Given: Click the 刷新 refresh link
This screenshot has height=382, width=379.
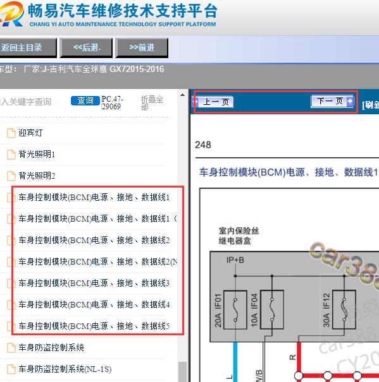Looking at the screenshot, I should 371,105.
